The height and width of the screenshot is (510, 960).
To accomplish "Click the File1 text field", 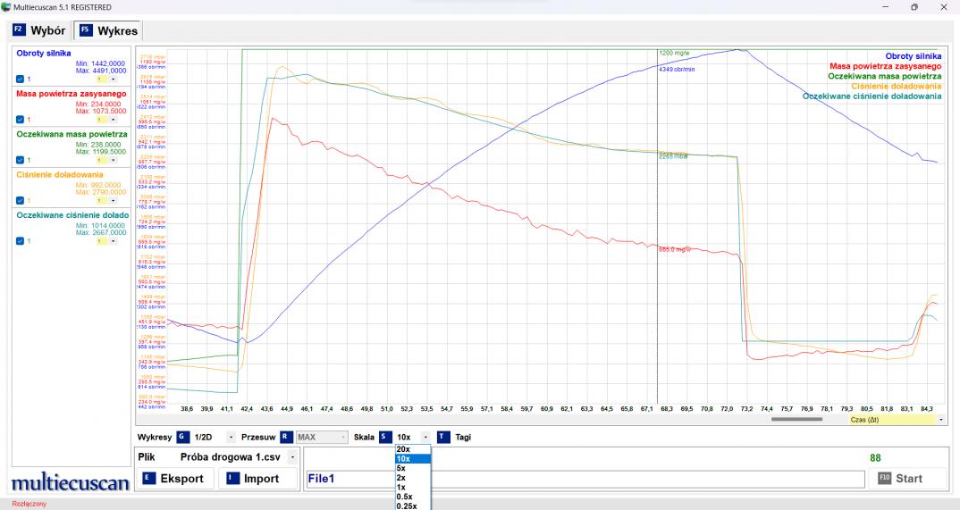I will [x=585, y=478].
